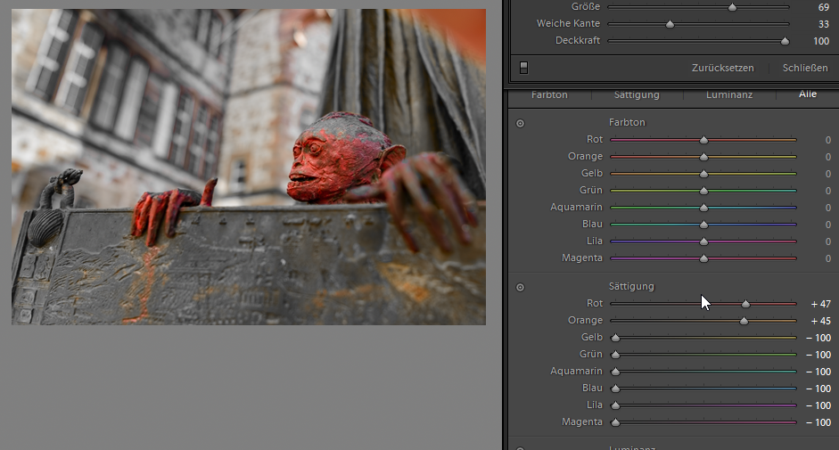Click the Blau hue slider handle
The width and height of the screenshot is (839, 450).
point(703,225)
